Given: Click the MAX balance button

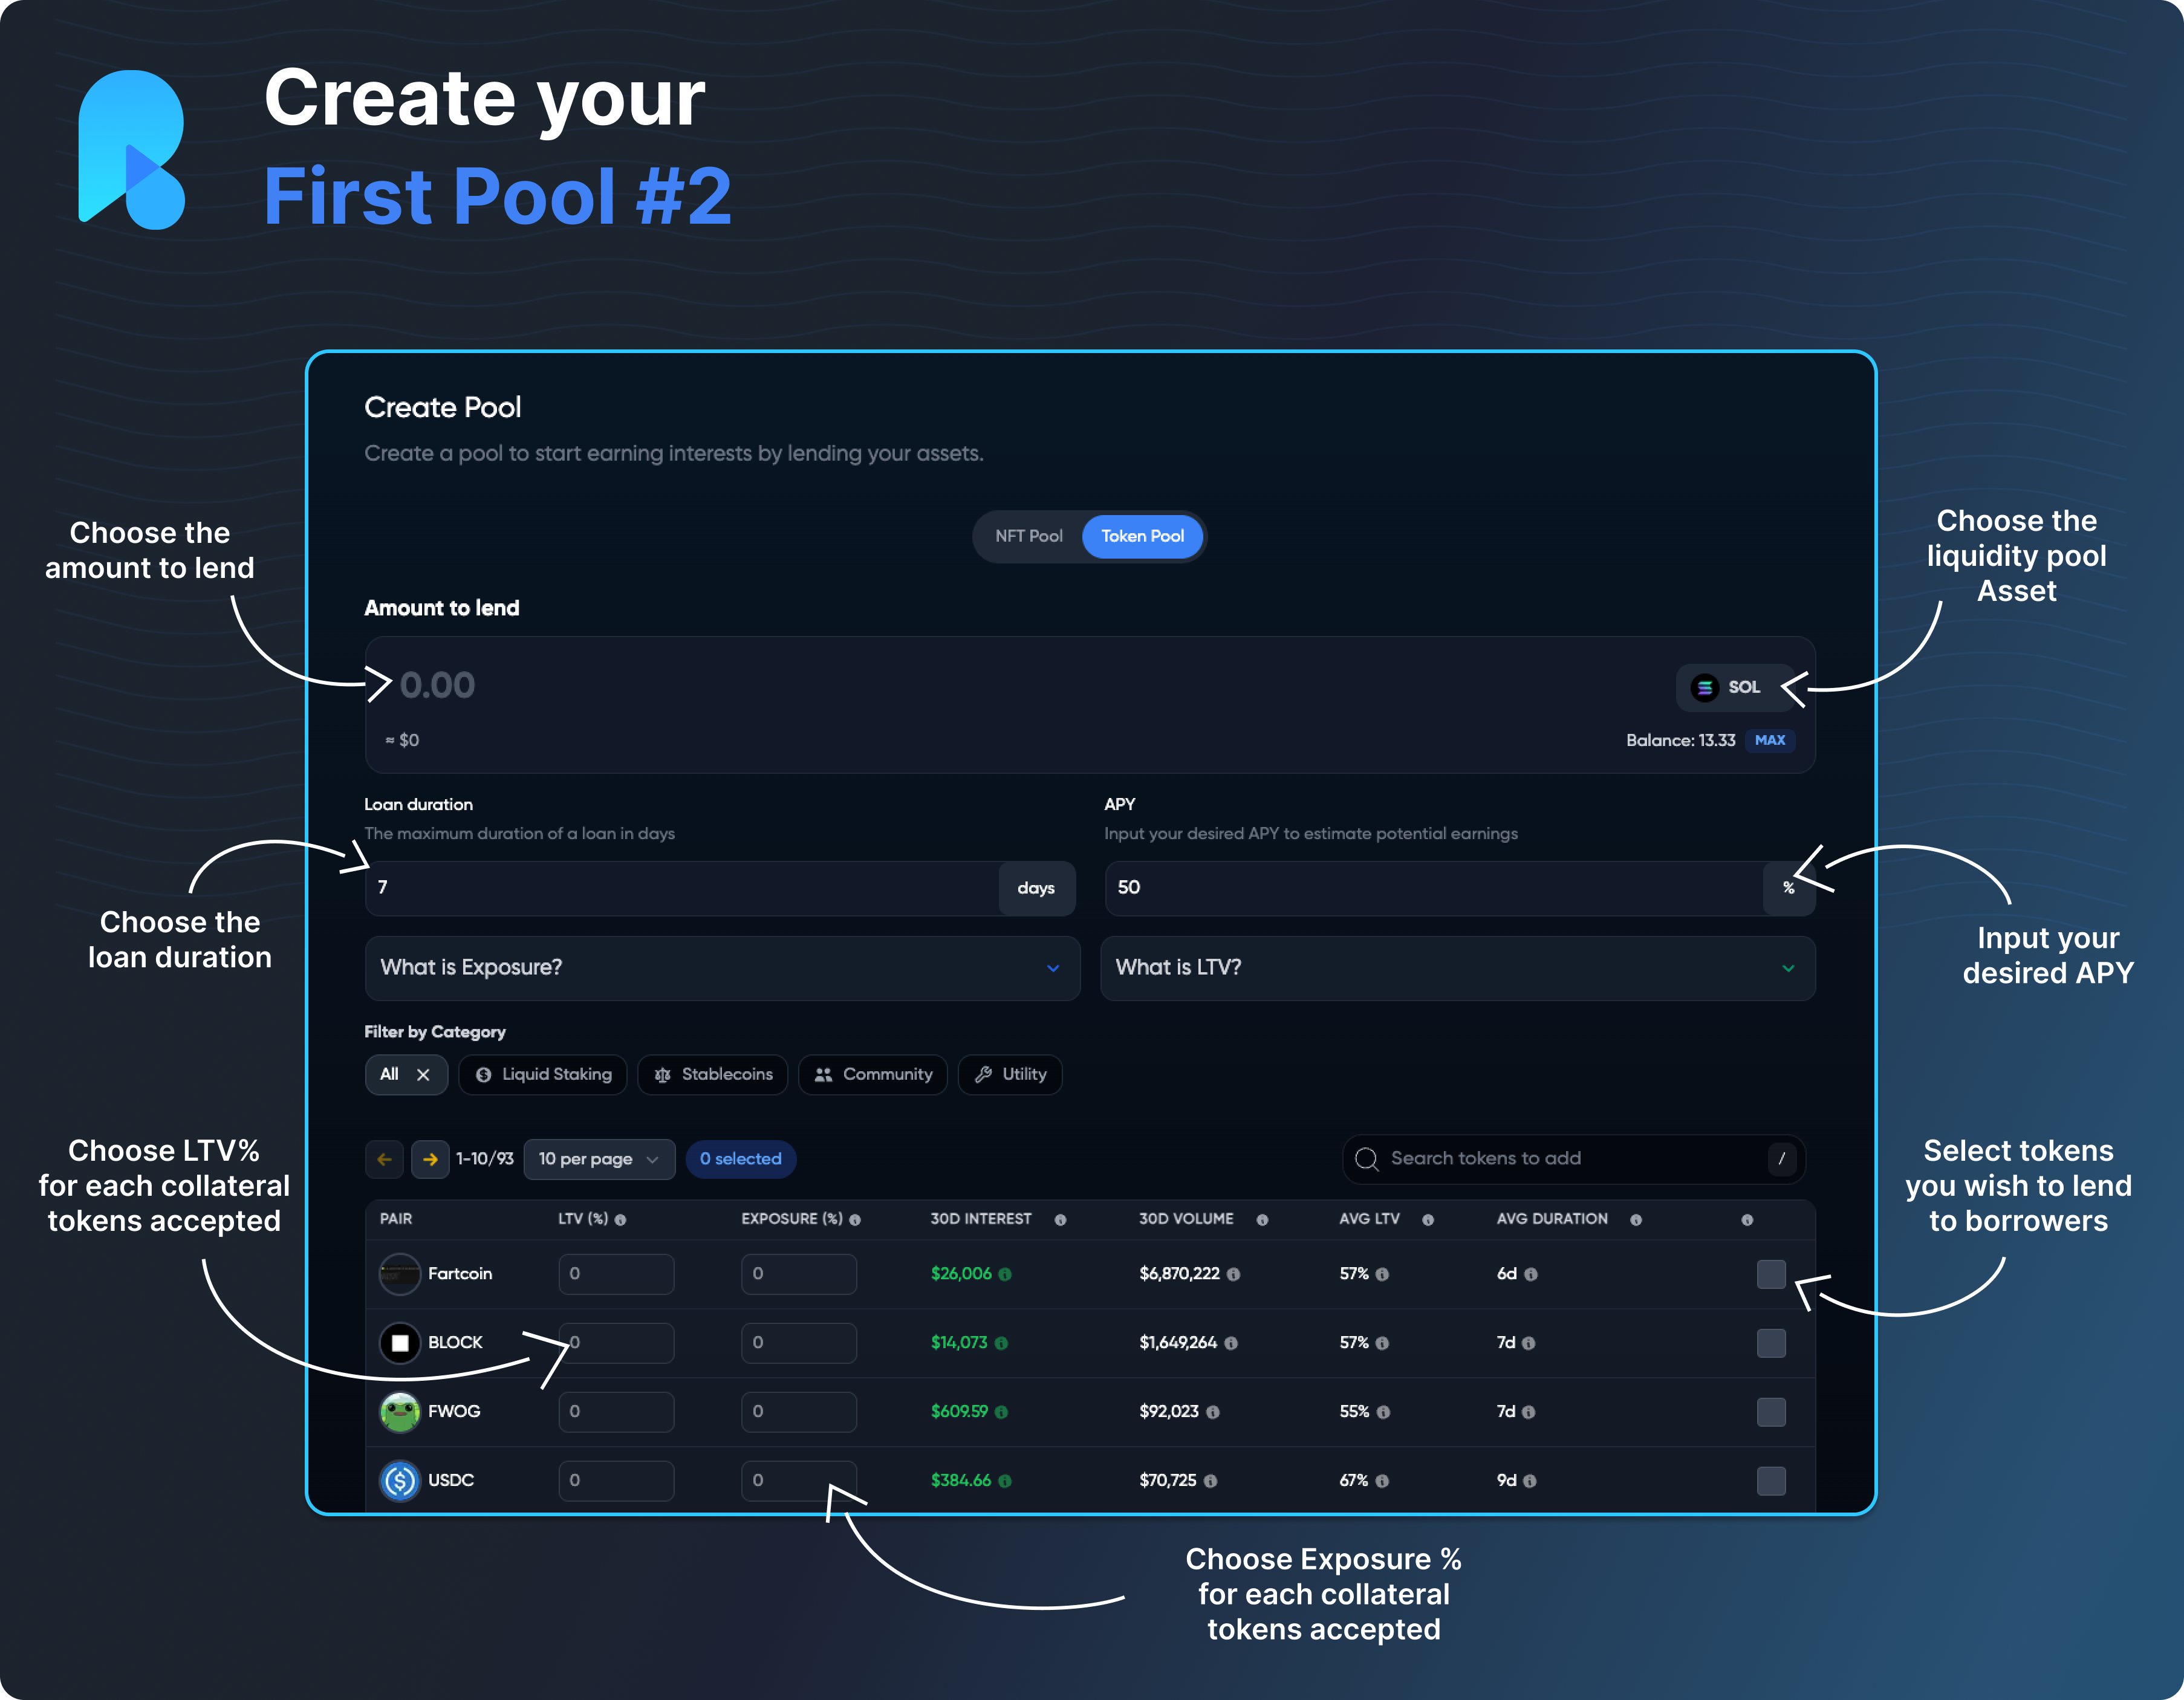Looking at the screenshot, I should tap(1770, 740).
